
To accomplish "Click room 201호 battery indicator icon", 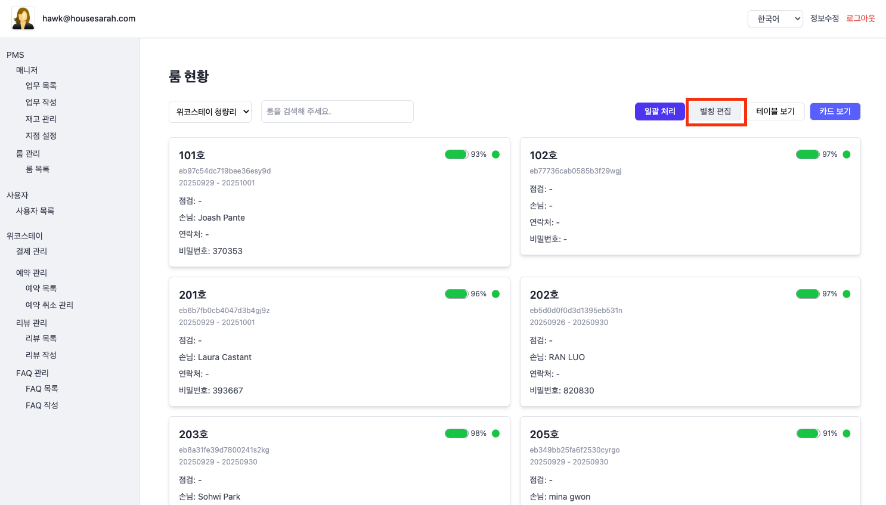I will point(456,294).
